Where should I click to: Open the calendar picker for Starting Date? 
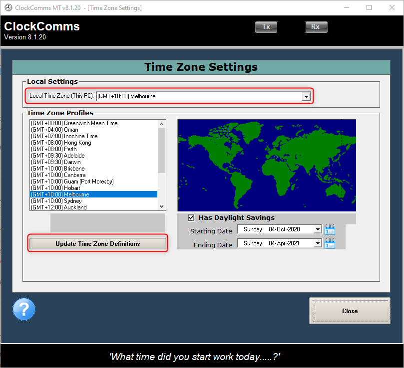[x=330, y=229]
